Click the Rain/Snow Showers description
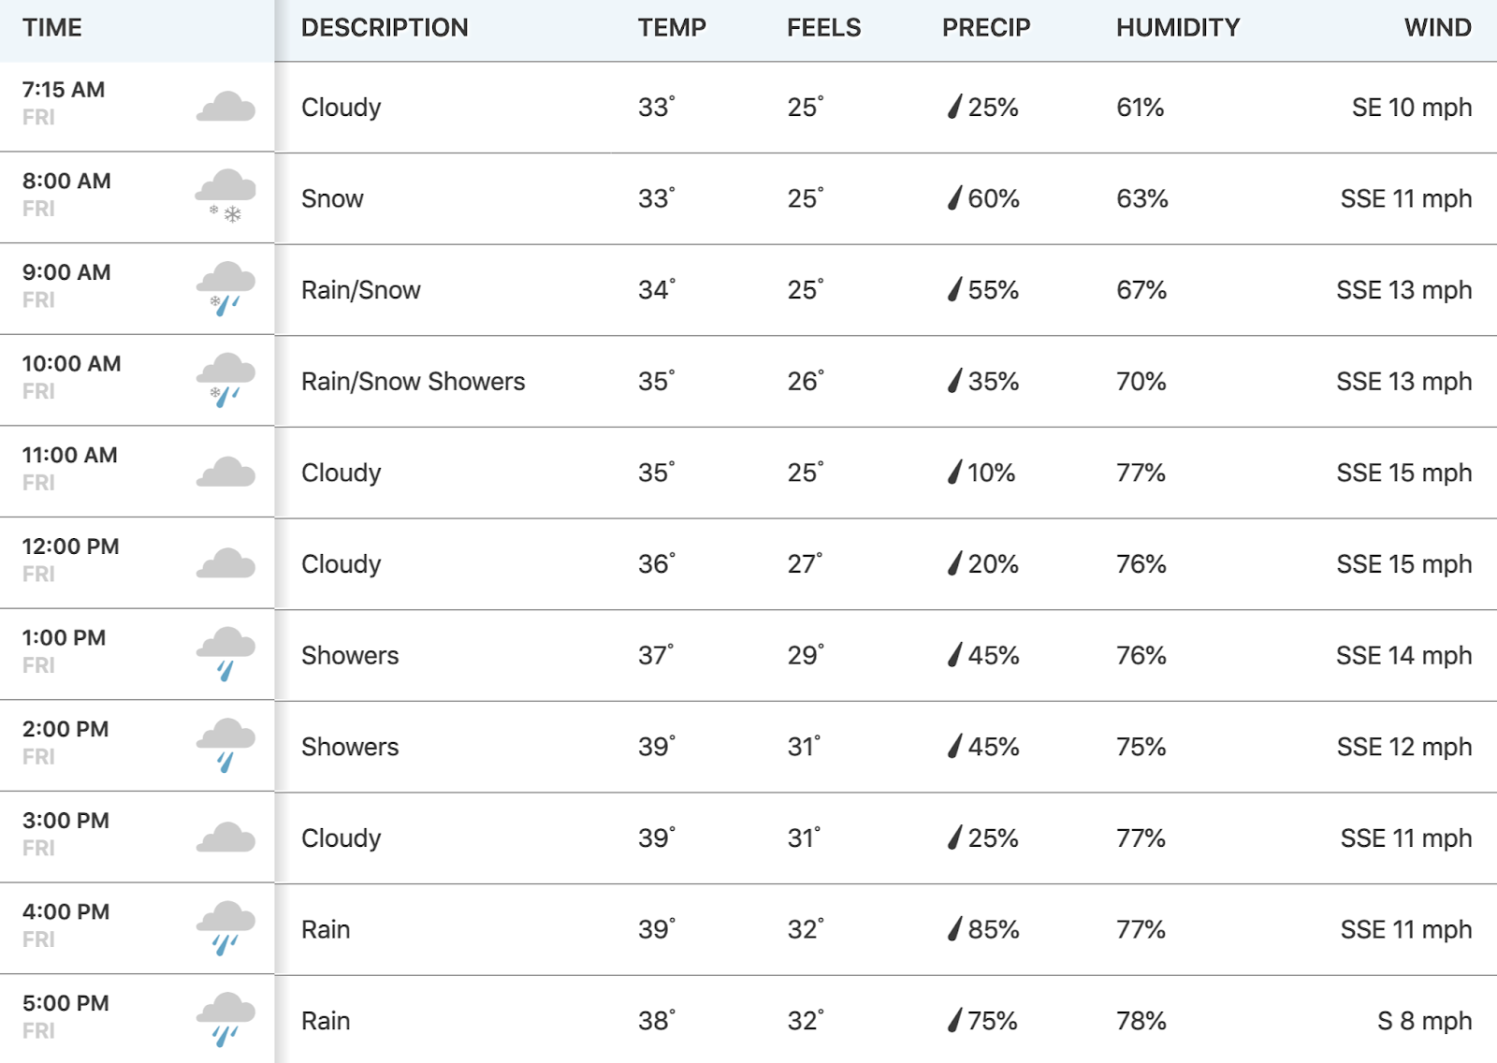The image size is (1497, 1063). (413, 382)
